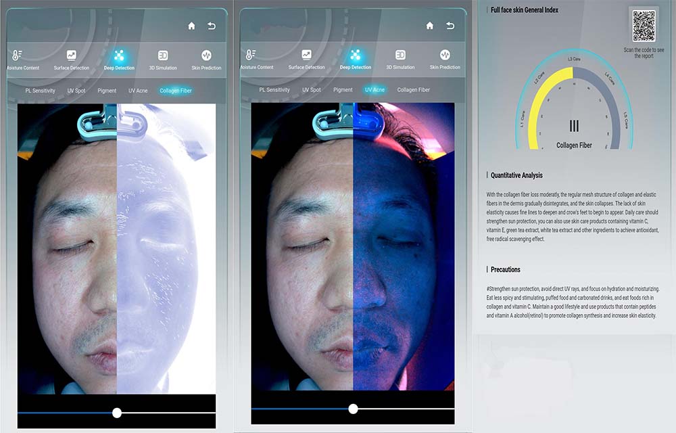
Task: Tap the home icon in the middle panel
Action: pos(430,26)
